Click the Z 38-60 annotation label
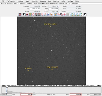 click(28, 68)
